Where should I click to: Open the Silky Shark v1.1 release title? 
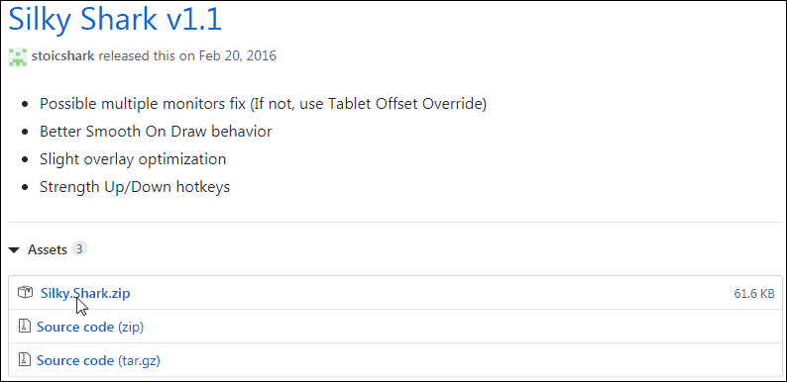tap(115, 20)
